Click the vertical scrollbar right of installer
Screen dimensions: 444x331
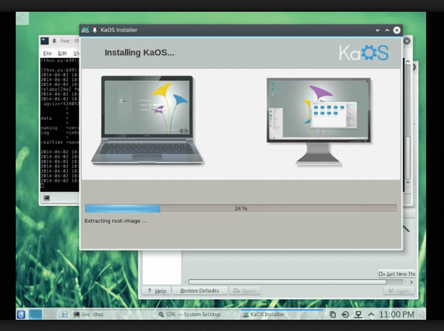(408, 122)
